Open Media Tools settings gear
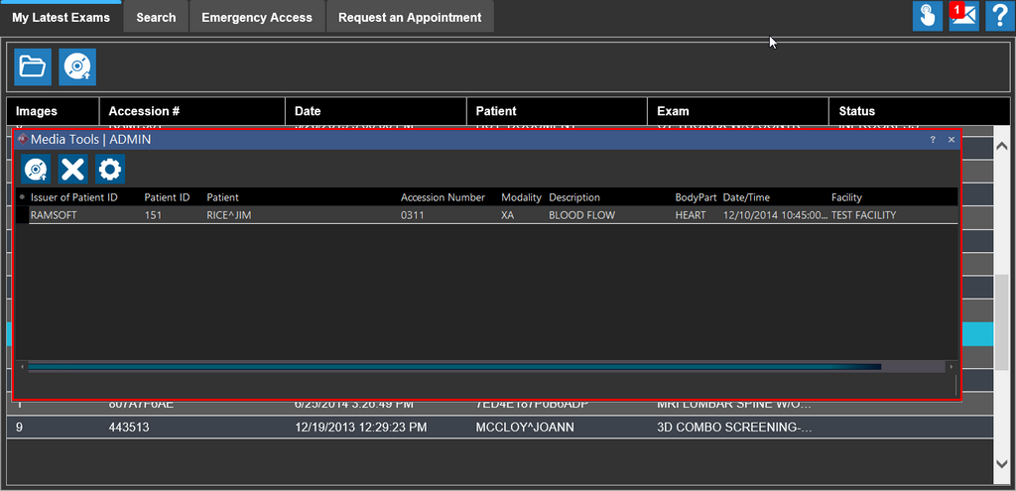Screen dimensions: 1016x491 tap(109, 170)
